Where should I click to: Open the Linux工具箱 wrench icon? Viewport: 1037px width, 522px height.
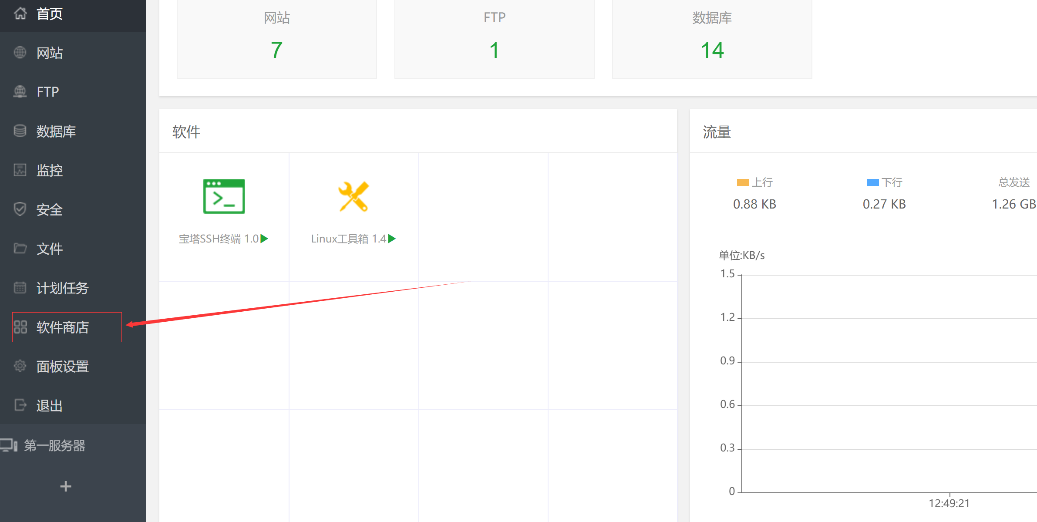point(354,196)
